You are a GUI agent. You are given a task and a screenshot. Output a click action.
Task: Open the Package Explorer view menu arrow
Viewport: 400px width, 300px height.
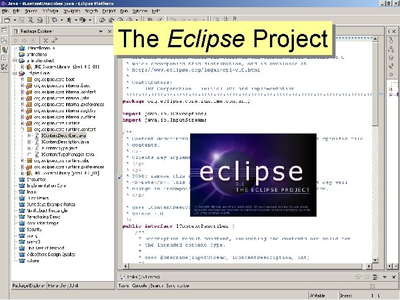(x=101, y=31)
